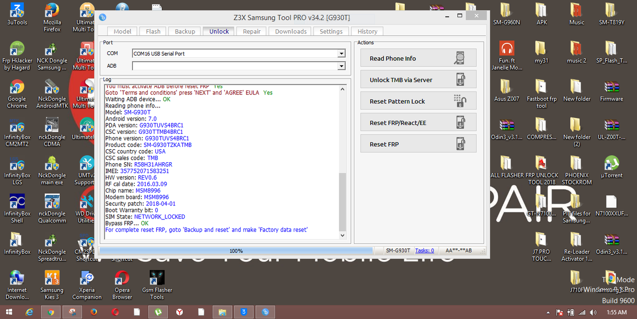Click Unlock TMB via Server button
The image size is (637, 319).
pyautogui.click(x=418, y=80)
